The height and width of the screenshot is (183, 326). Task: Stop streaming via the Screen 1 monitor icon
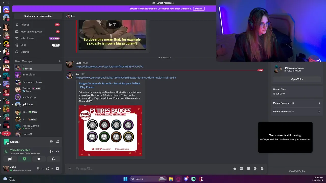point(51,142)
